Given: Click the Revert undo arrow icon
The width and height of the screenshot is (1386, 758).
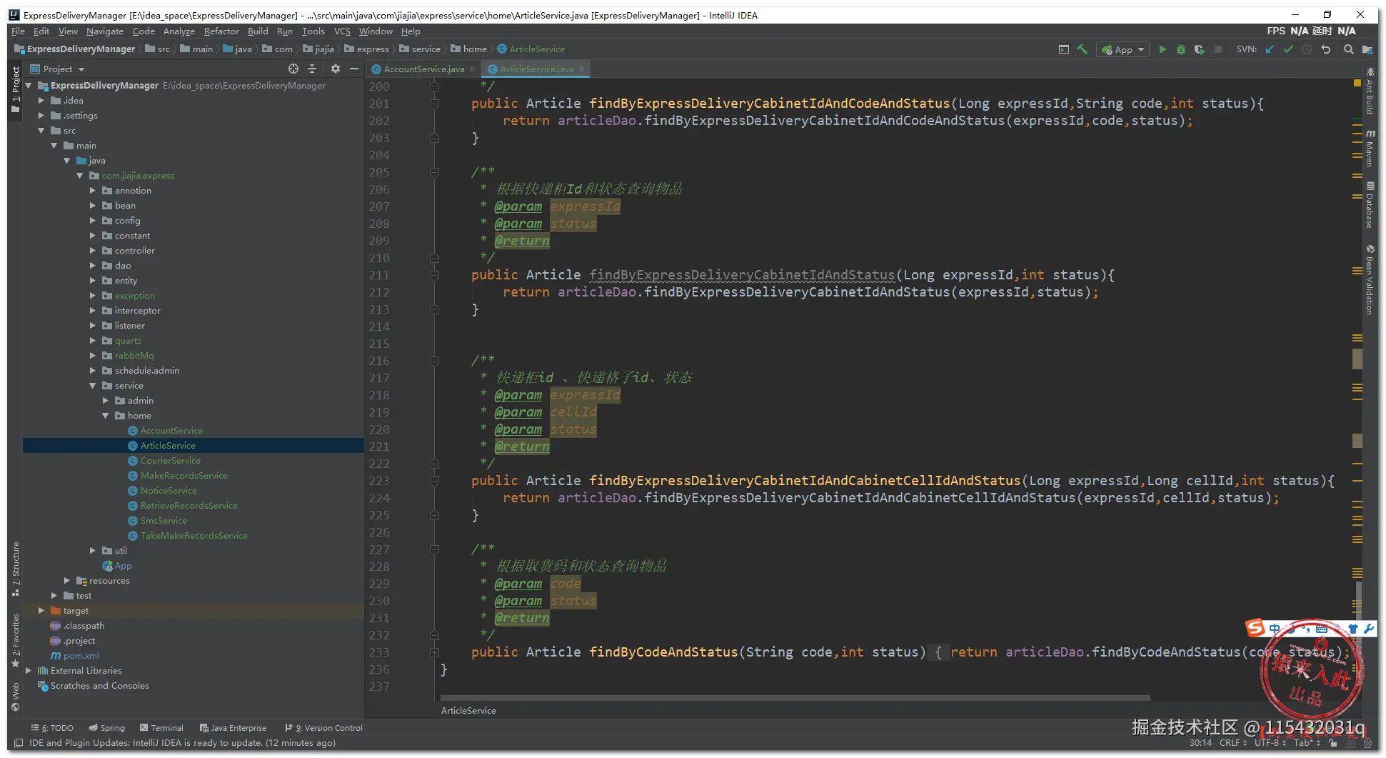Looking at the screenshot, I should tap(1325, 49).
